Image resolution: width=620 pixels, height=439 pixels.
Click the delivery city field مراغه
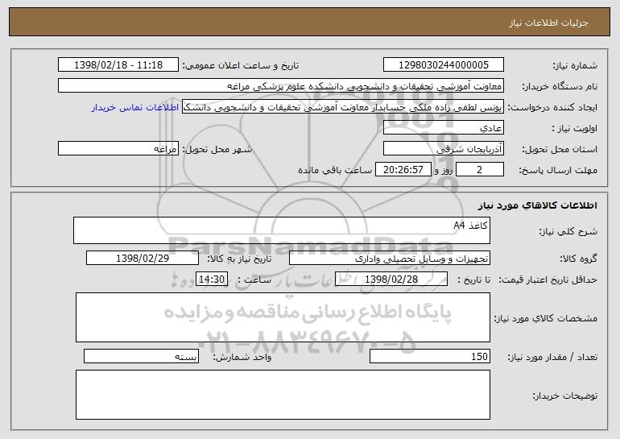118,149
